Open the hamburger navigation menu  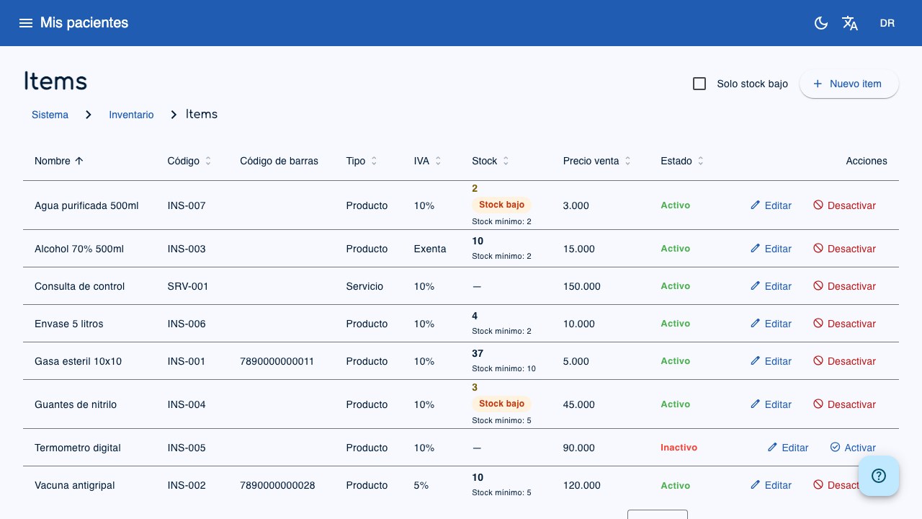pos(26,23)
